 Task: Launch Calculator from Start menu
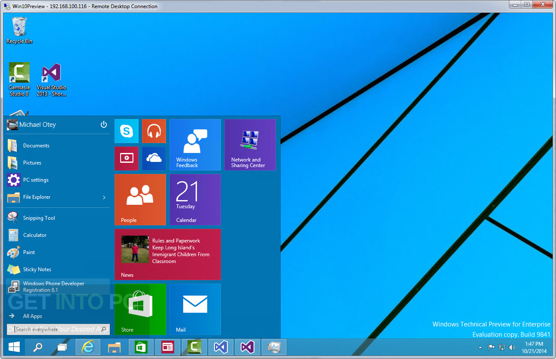(58, 235)
